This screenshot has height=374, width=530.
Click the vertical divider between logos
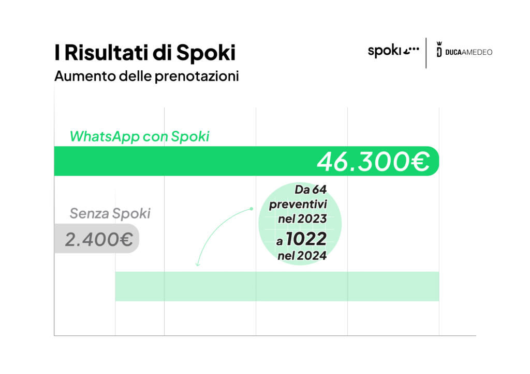click(x=426, y=53)
